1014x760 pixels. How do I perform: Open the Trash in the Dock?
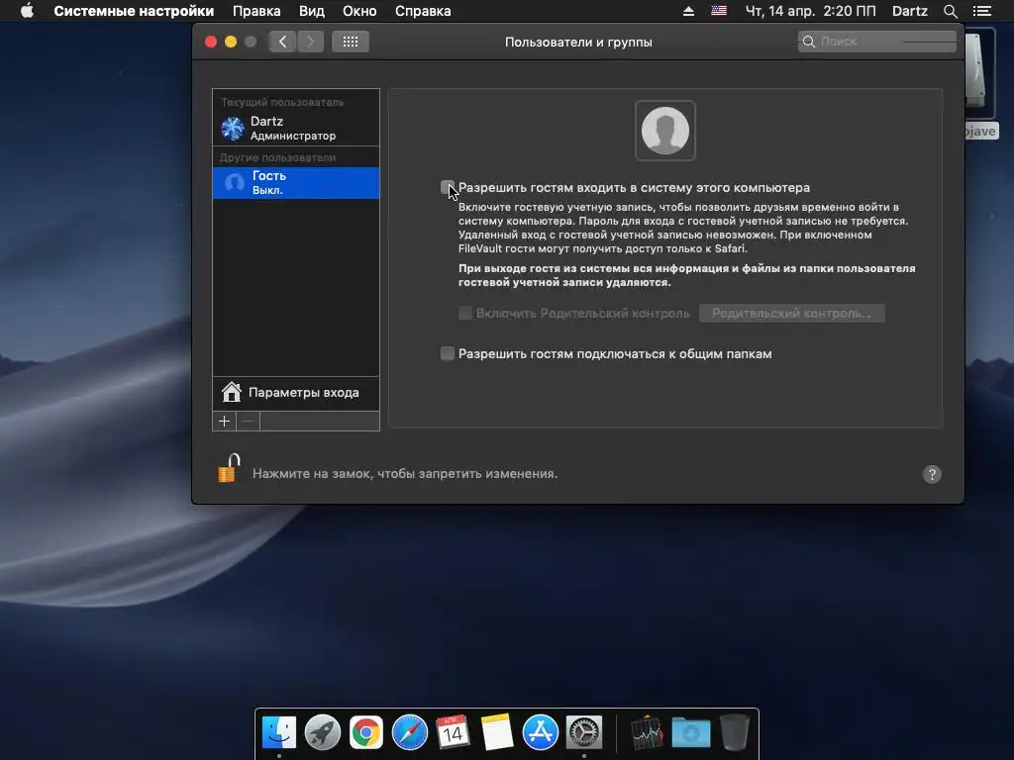point(735,732)
